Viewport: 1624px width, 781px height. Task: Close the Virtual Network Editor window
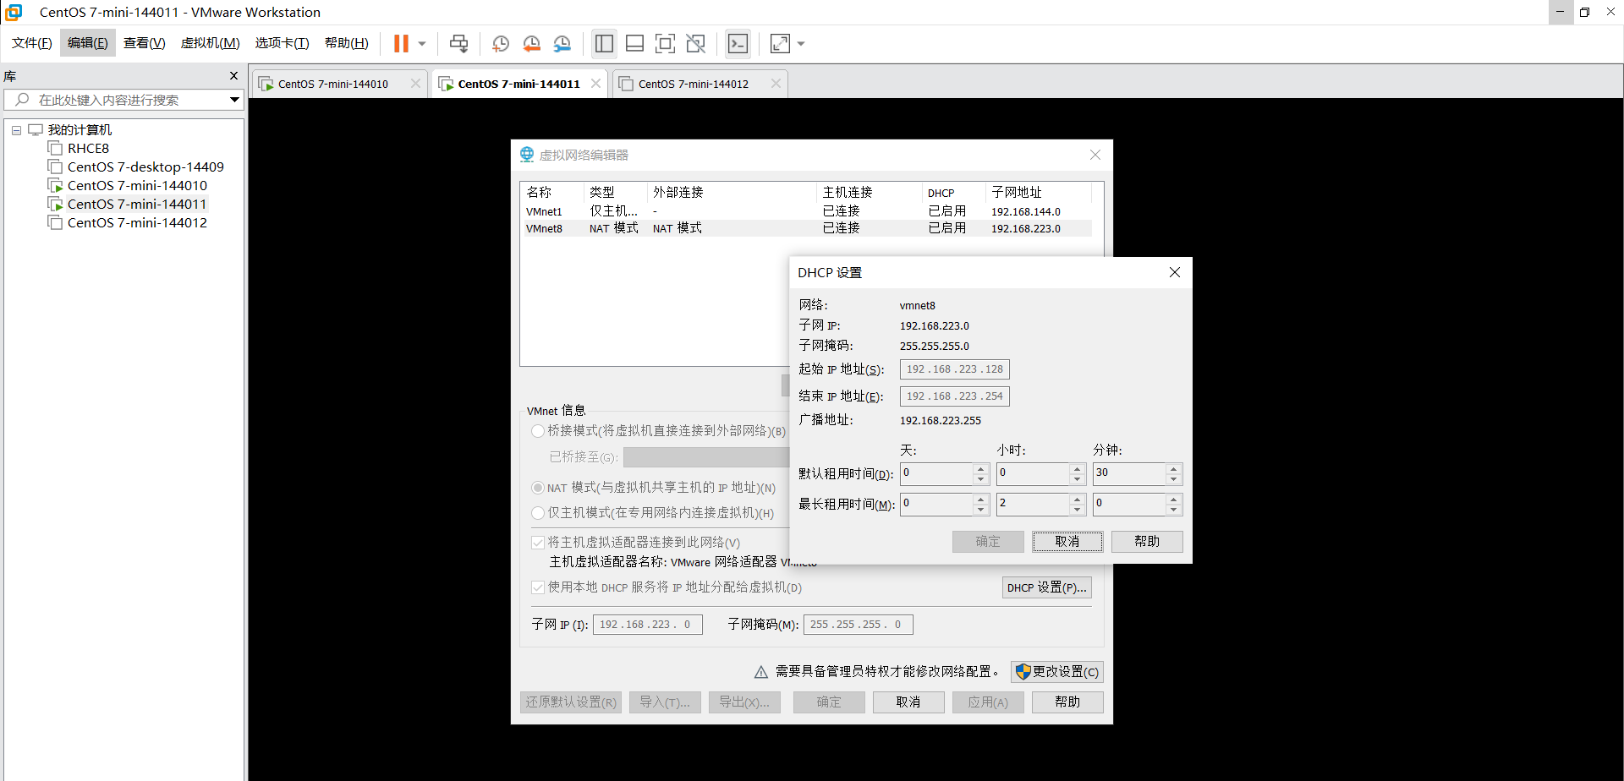pos(1095,155)
